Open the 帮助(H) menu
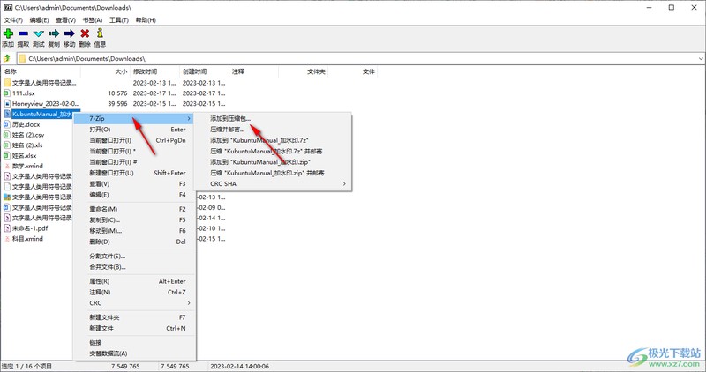This screenshot has width=706, height=372. (x=146, y=20)
